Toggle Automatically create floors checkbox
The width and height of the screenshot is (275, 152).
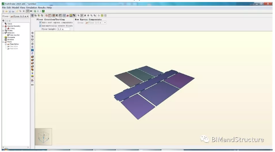click(40, 26)
